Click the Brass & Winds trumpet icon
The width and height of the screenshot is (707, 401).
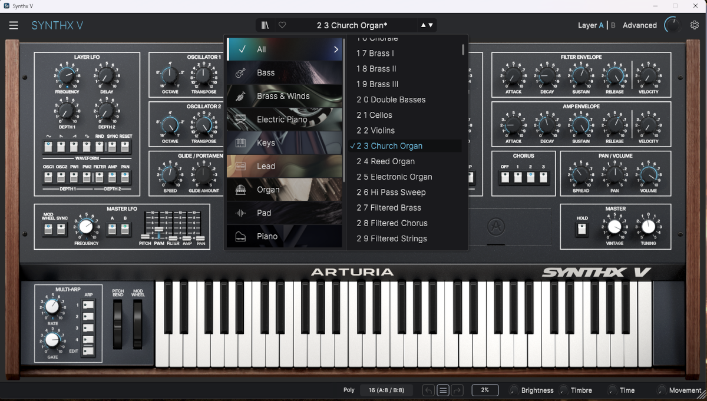[x=240, y=96]
